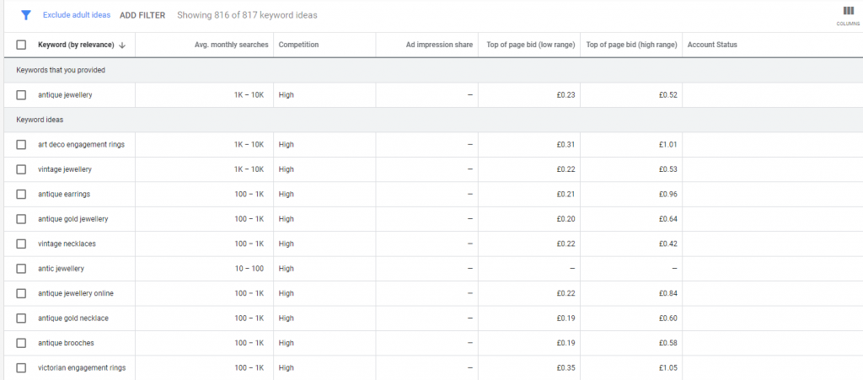863x380 pixels.
Task: Click the Ad impression share header
Action: click(x=439, y=45)
